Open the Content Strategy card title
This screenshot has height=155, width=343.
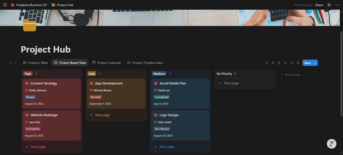click(x=44, y=83)
